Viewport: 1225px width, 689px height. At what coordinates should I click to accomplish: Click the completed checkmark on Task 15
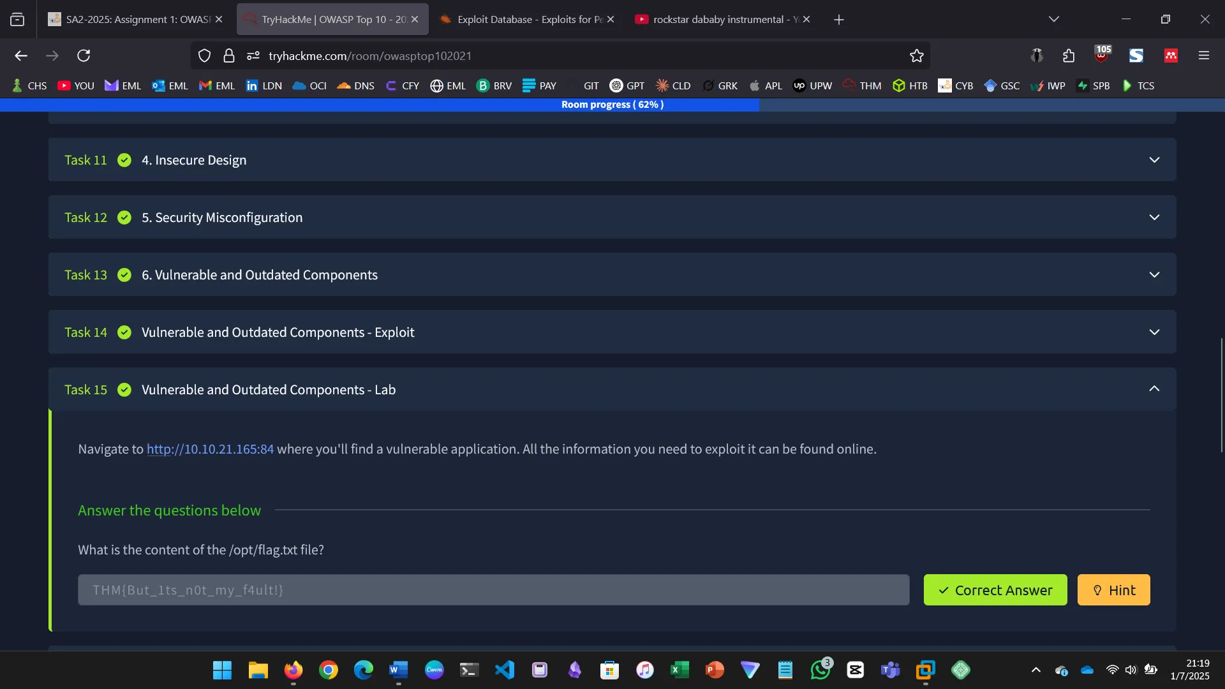click(124, 390)
